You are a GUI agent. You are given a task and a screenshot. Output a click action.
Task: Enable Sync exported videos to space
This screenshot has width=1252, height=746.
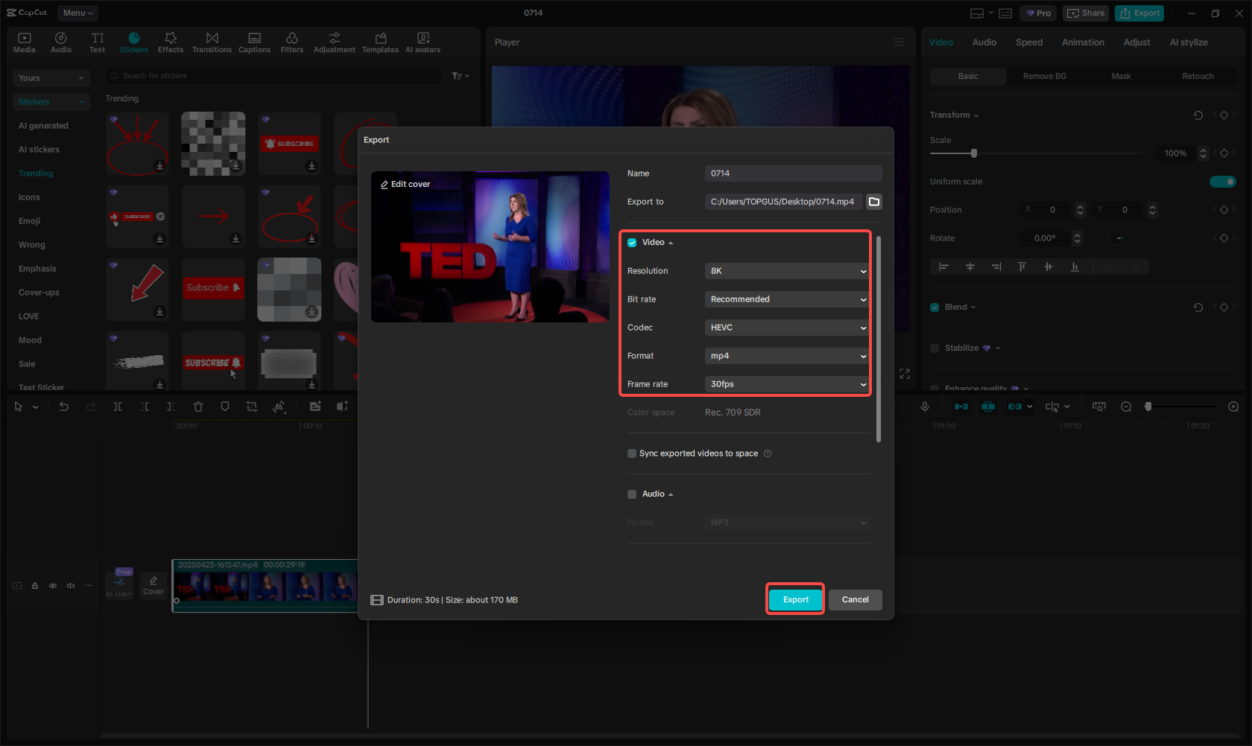tap(631, 453)
